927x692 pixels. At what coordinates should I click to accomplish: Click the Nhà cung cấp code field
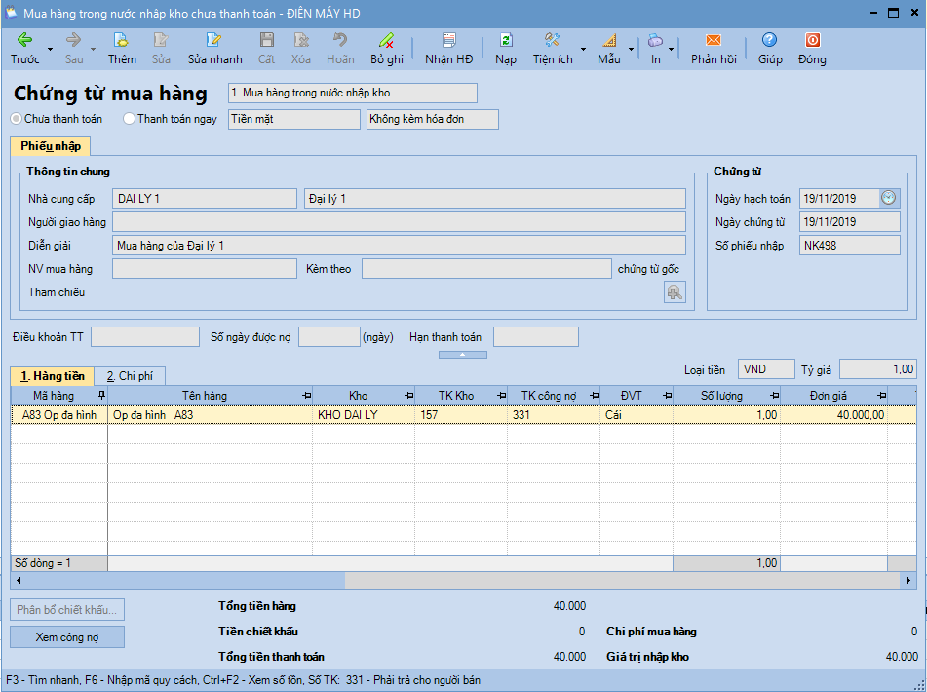click(204, 199)
